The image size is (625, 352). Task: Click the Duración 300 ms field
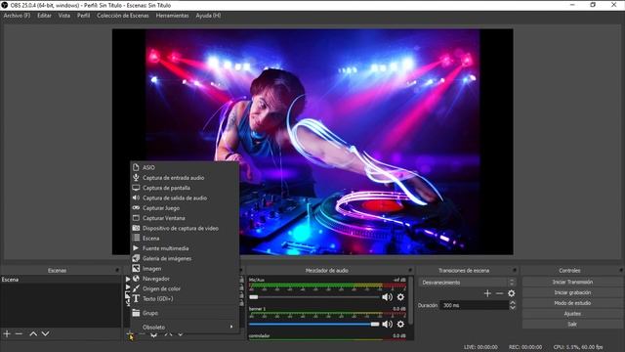[x=475, y=305]
